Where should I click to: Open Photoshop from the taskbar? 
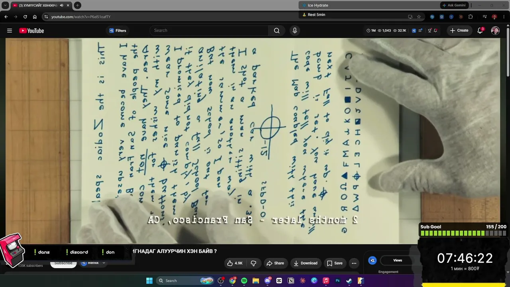337,281
